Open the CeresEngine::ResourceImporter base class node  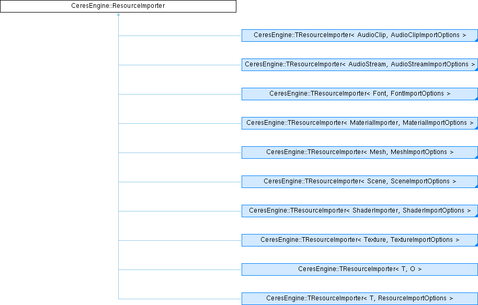[118, 6]
